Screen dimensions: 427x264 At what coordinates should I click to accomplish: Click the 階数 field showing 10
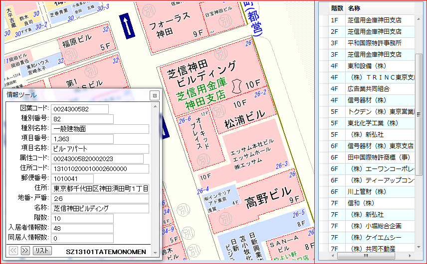pyautogui.click(x=82, y=218)
